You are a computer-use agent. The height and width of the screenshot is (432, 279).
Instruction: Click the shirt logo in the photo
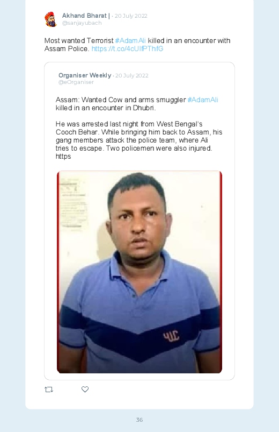pyautogui.click(x=171, y=336)
